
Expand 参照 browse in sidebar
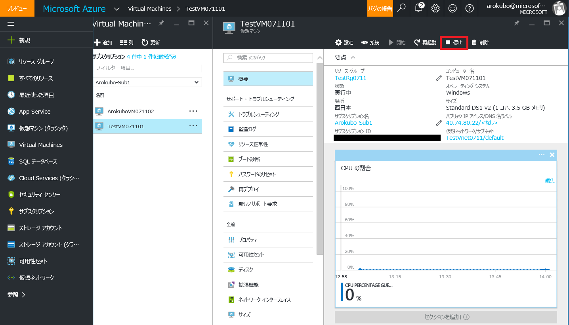(17, 295)
